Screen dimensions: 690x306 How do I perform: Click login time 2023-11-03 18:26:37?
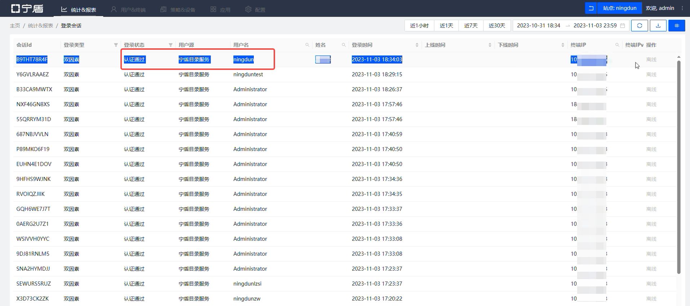[x=377, y=89]
